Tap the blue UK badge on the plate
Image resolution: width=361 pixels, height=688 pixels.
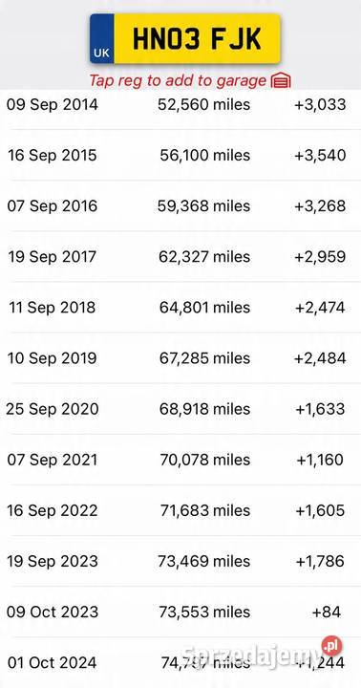coord(102,38)
